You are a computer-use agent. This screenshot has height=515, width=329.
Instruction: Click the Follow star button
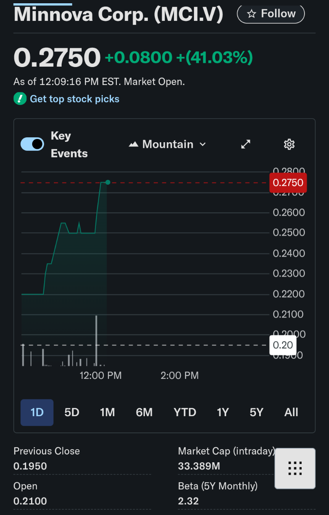[x=271, y=14]
